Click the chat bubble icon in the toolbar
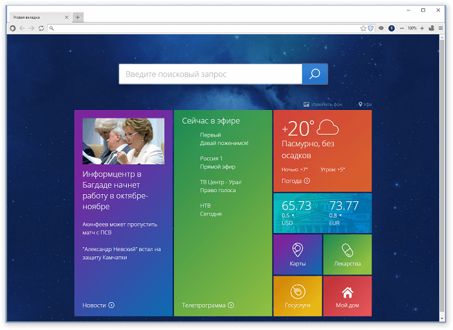 381,28
